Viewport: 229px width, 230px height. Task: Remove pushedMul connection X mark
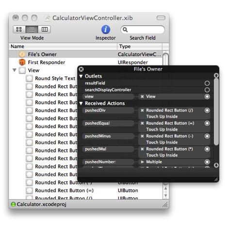pos(142,149)
